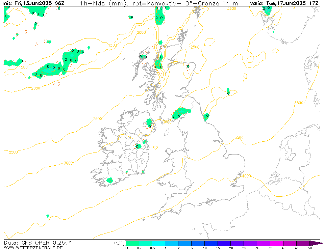
Task: Select the 30–35 mm magenta legend swatch
Action: pos(264,243)
